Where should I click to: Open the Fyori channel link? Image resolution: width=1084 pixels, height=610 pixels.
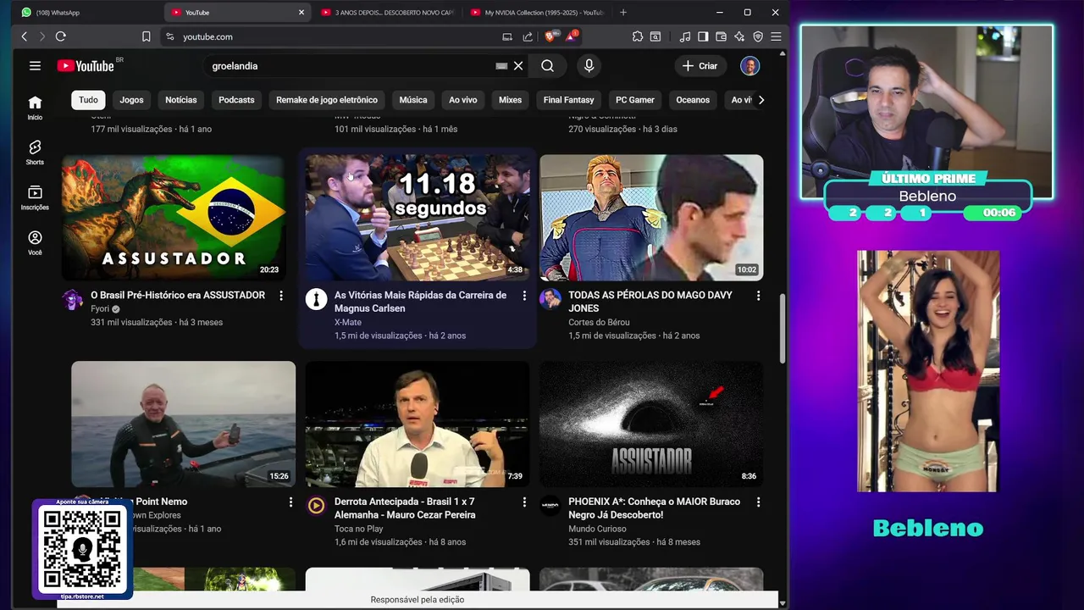click(101, 309)
